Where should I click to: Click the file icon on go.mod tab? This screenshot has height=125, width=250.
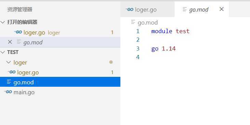(184, 10)
